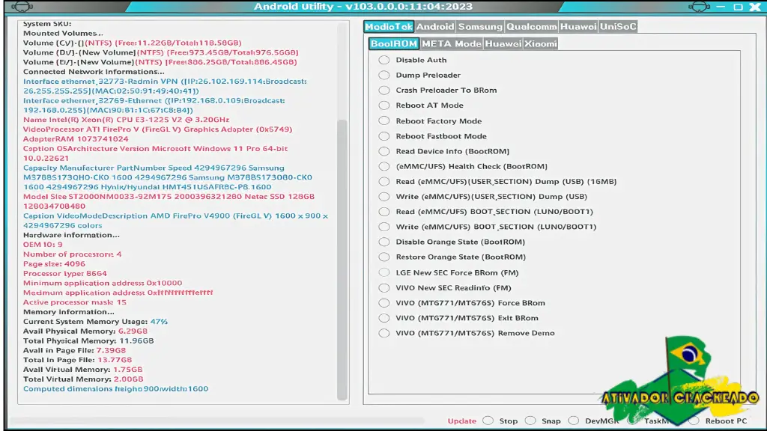Image resolution: width=767 pixels, height=431 pixels.
Task: Select the BootROM sub-tab
Action: click(x=394, y=43)
